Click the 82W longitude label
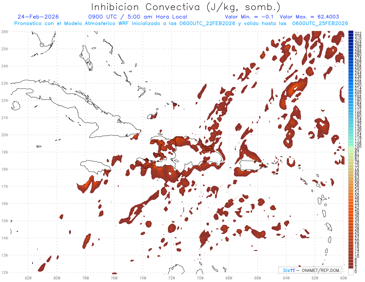The height and width of the screenshot is (282, 365). [28, 278]
